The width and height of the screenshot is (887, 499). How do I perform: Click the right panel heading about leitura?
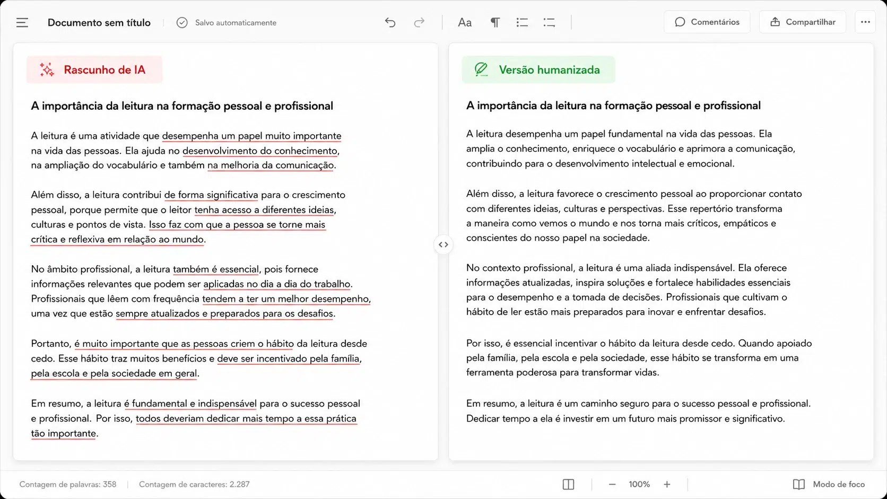613,106
